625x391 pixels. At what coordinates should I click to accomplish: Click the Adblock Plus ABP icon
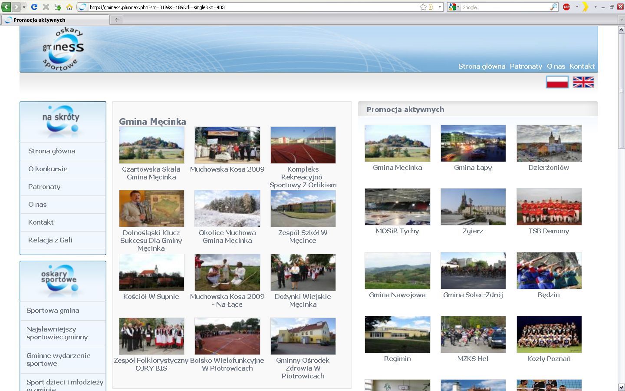point(566,7)
